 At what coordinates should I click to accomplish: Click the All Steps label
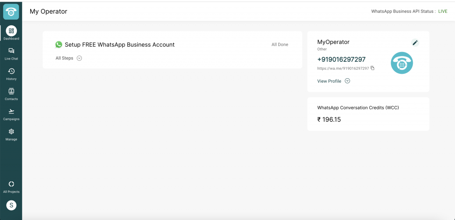tap(64, 58)
